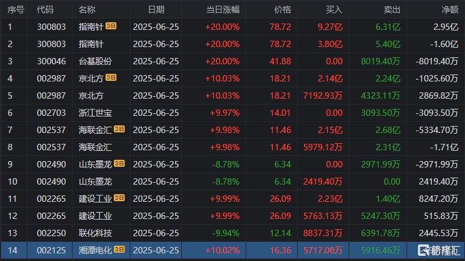Sort by the 代码 column header
Image resolution: width=465 pixels, height=261 pixels.
coord(45,10)
